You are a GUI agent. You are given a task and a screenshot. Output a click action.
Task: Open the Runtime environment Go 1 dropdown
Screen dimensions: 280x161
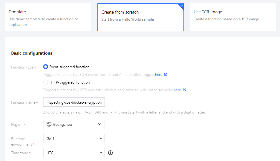point(74,139)
